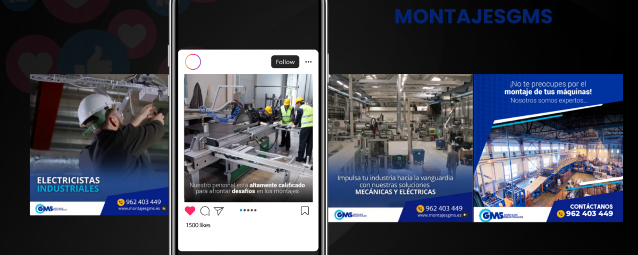Click the '1500 likes' text
The width and height of the screenshot is (638, 255).
198,225
